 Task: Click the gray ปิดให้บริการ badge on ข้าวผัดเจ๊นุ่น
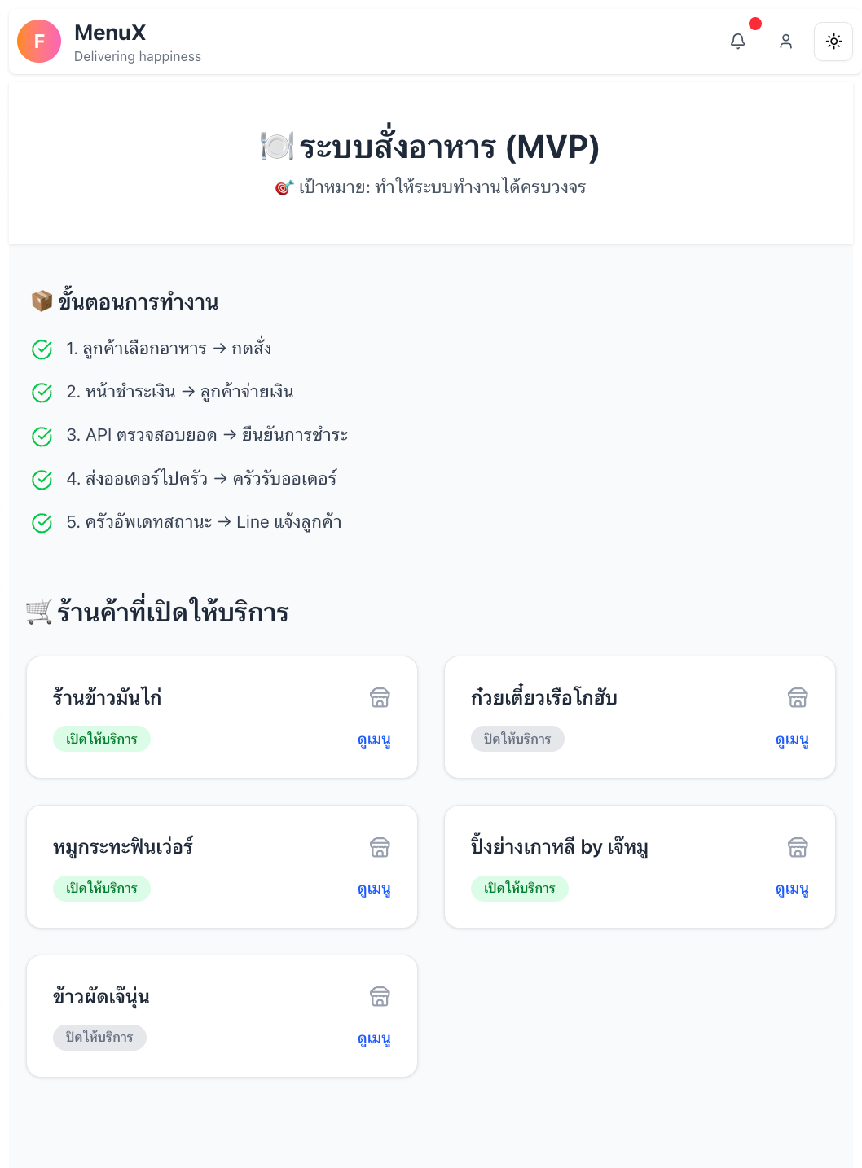pos(99,1038)
